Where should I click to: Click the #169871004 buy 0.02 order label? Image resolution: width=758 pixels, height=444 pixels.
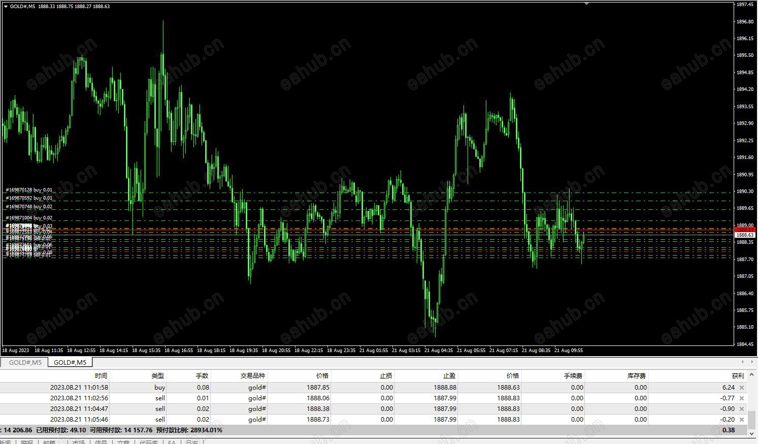(29, 218)
